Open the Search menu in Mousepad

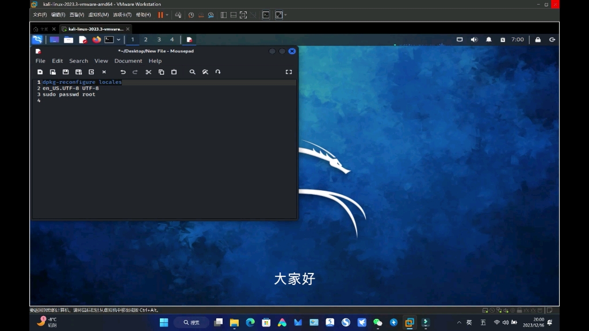[x=78, y=61]
